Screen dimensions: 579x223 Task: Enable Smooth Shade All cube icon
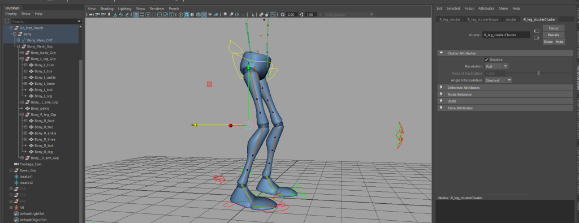coord(187,14)
